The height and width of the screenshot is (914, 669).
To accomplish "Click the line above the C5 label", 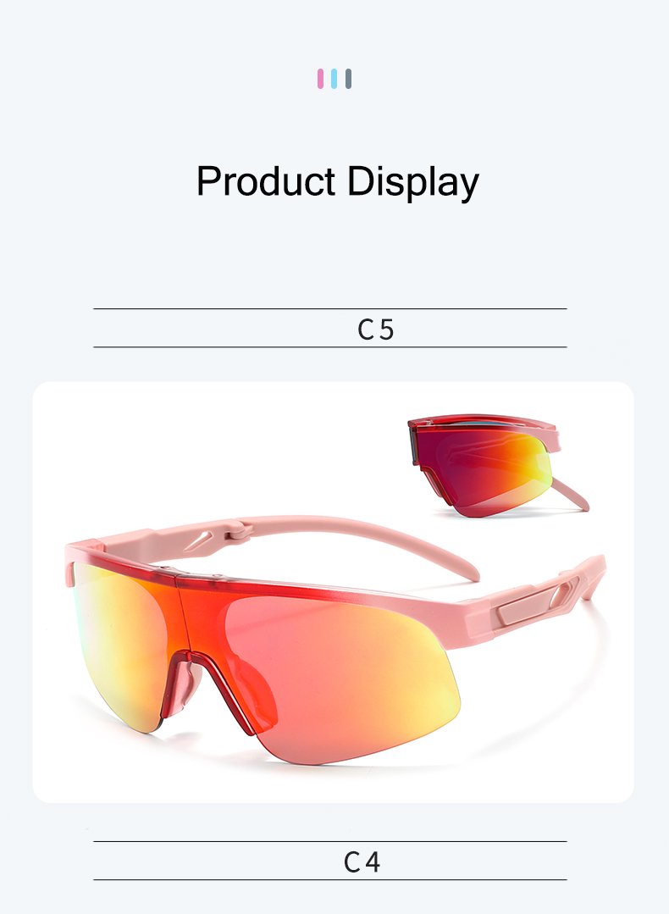I will click(x=329, y=309).
